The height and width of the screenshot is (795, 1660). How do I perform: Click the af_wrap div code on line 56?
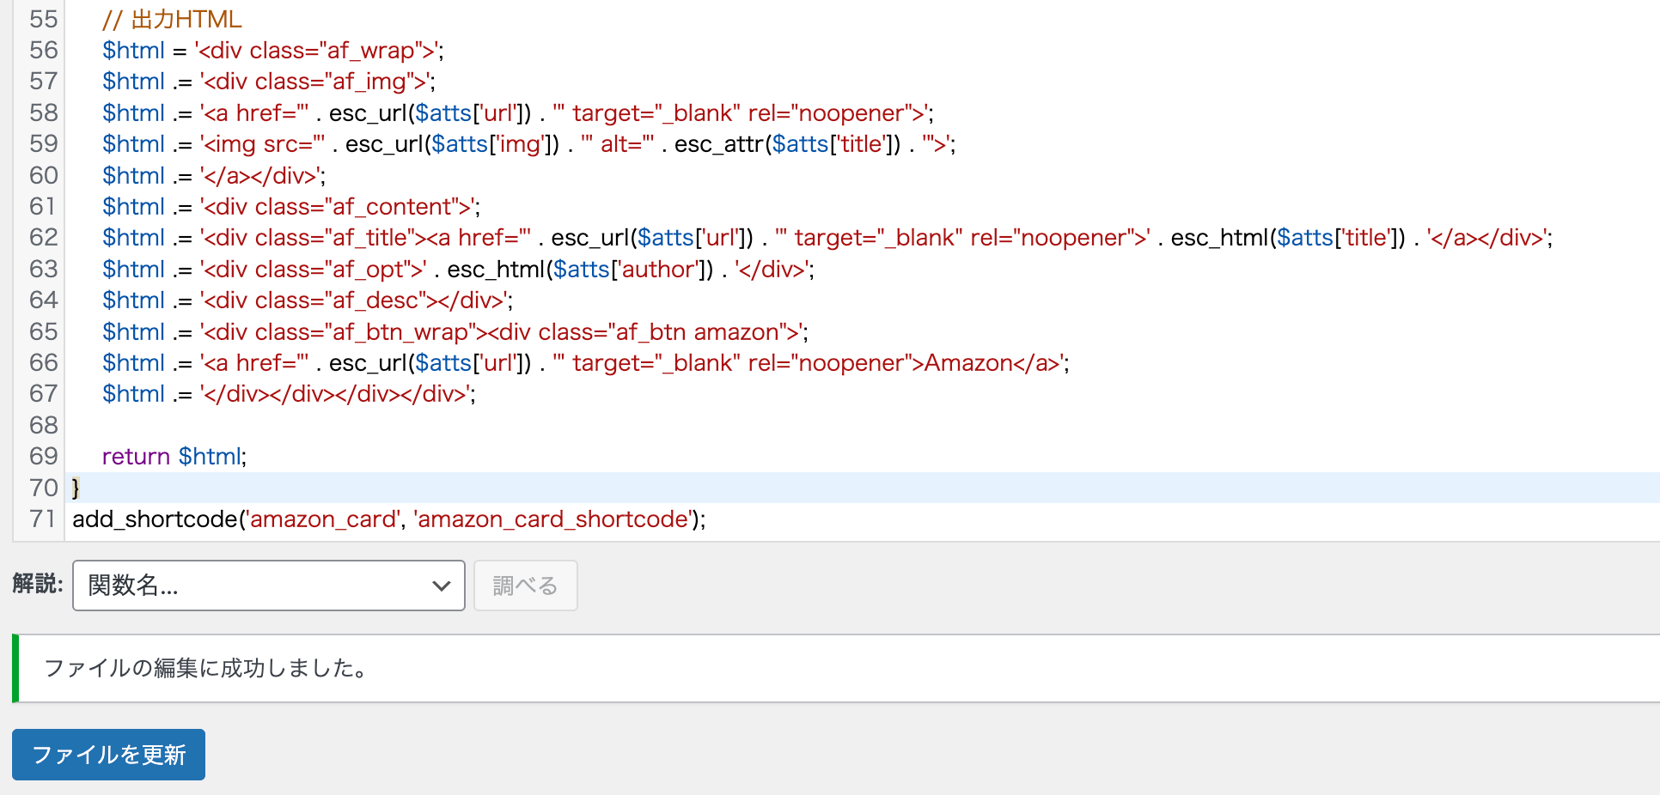click(x=318, y=51)
